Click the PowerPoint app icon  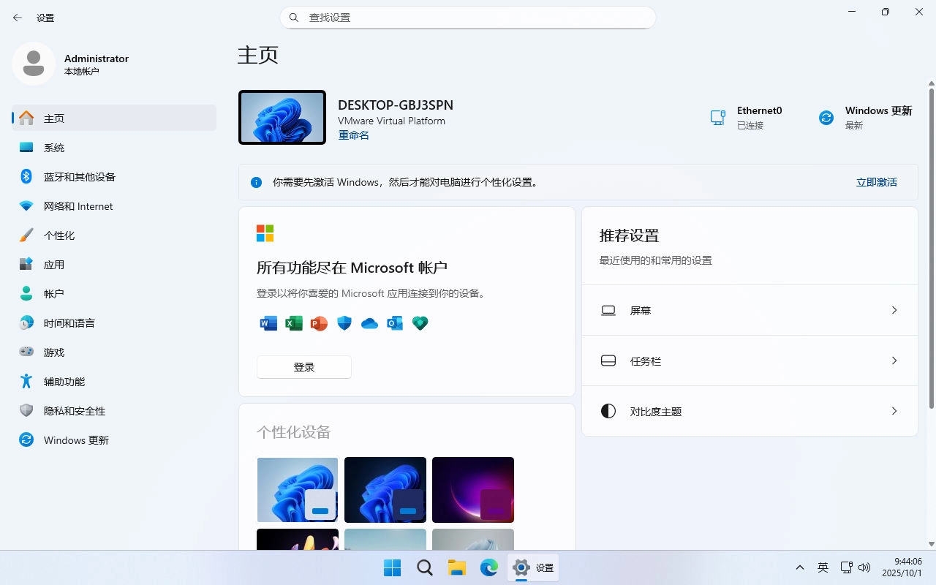tap(319, 323)
